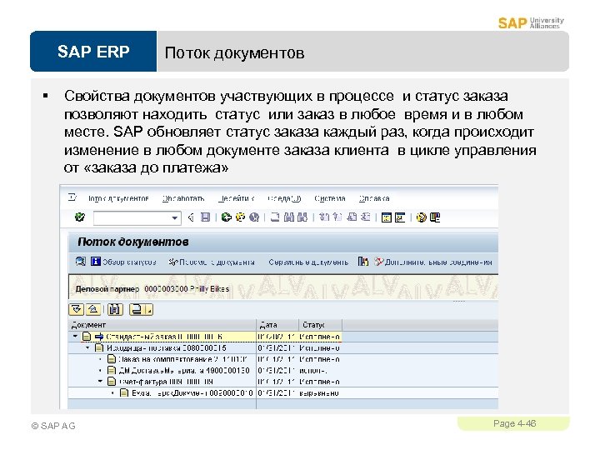Screen dimensions: 600x450
Task: Open the Среда menu
Action: (284, 198)
